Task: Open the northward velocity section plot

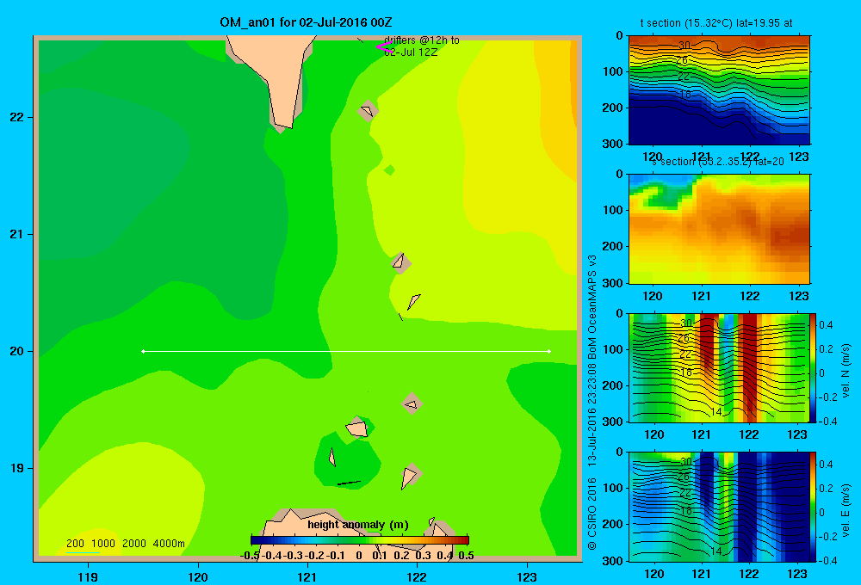Action: 719,367
